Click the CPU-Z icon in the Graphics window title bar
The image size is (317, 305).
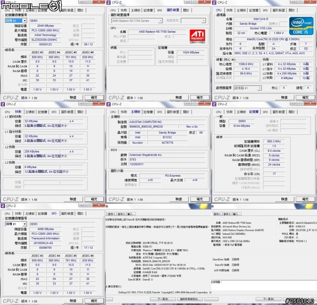tap(108, 2)
